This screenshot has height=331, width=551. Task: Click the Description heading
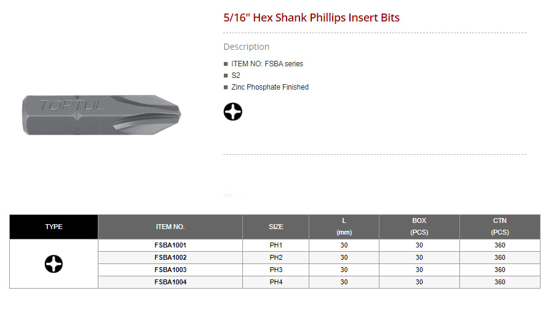point(246,47)
